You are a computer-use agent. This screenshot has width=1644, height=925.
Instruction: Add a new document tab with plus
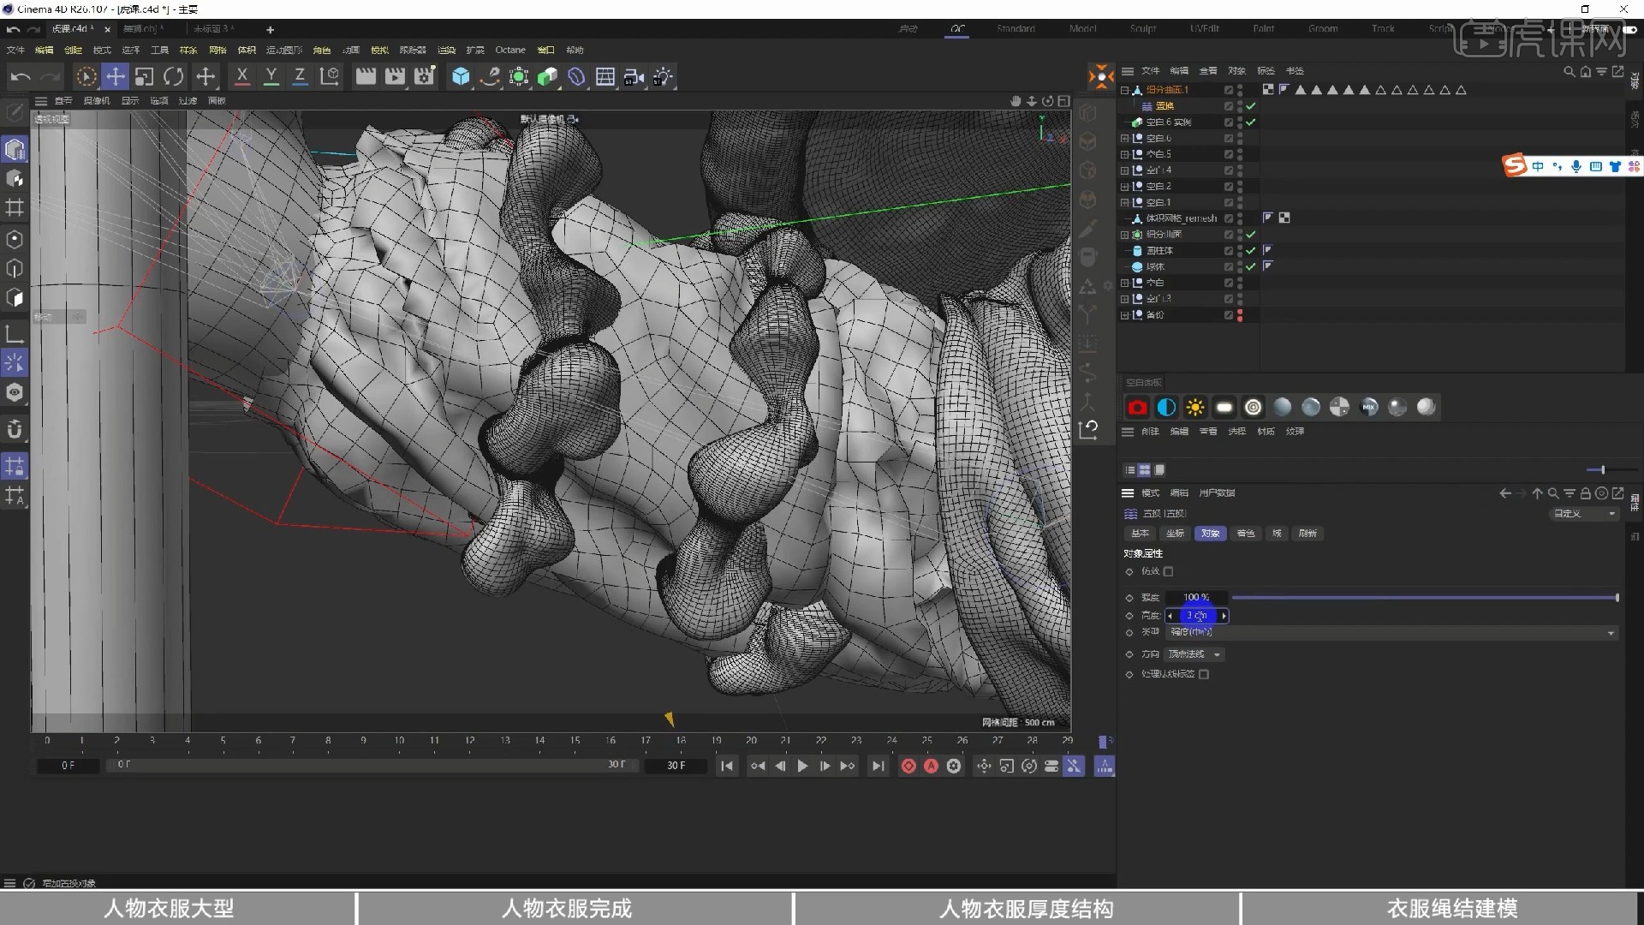(270, 29)
